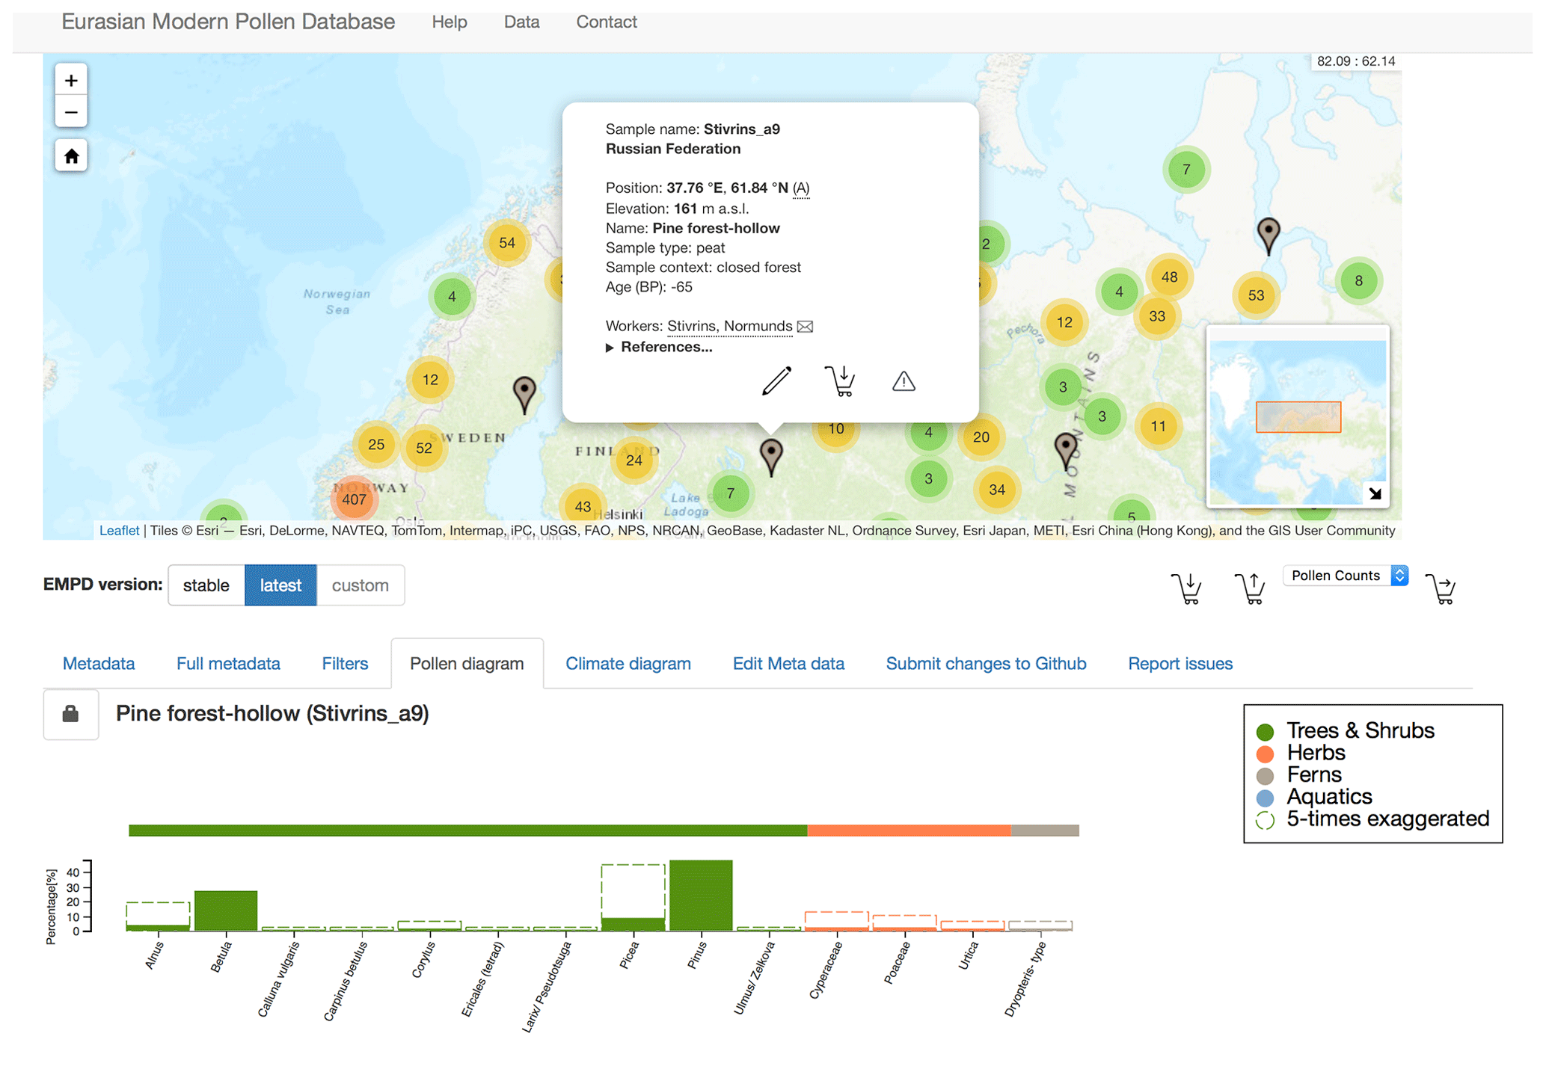Click the pencil edit icon in popup
Screen dimensions: 1546x1069
(776, 381)
